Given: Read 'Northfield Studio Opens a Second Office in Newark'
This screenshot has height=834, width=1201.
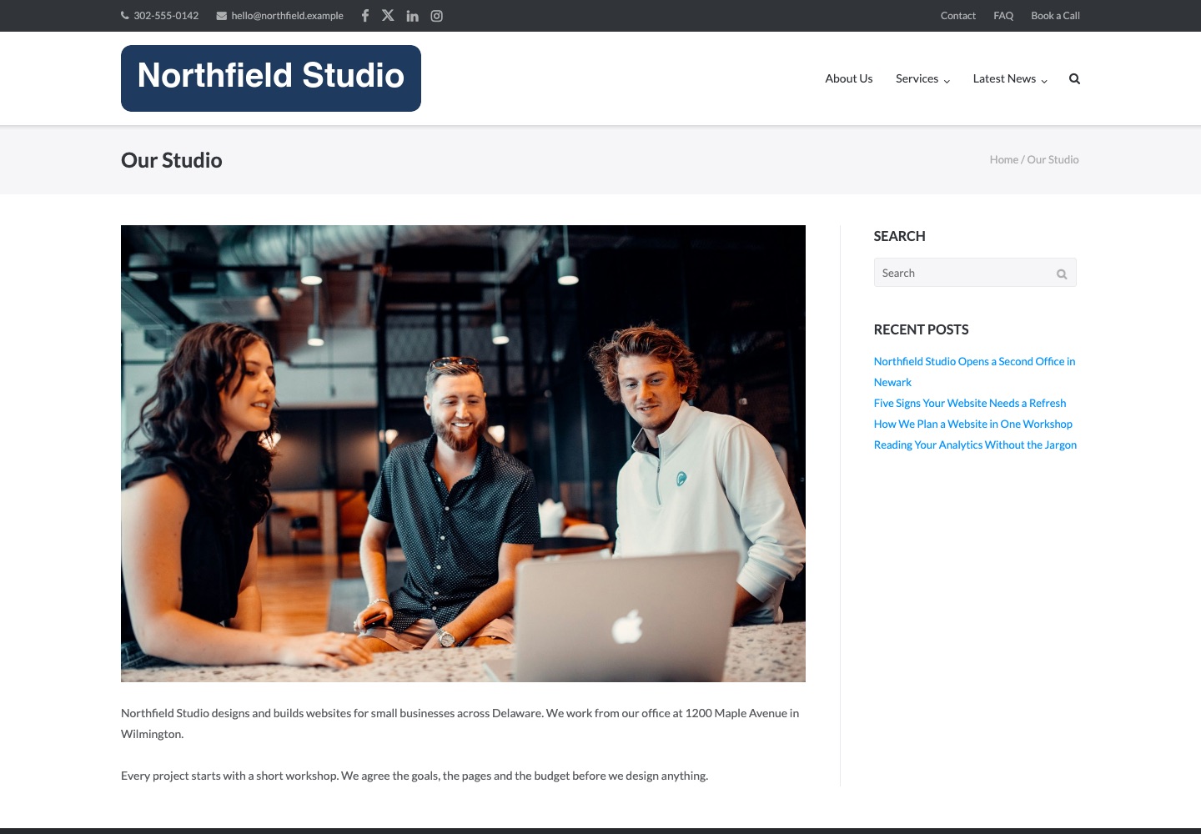Looking at the screenshot, I should 974,372.
